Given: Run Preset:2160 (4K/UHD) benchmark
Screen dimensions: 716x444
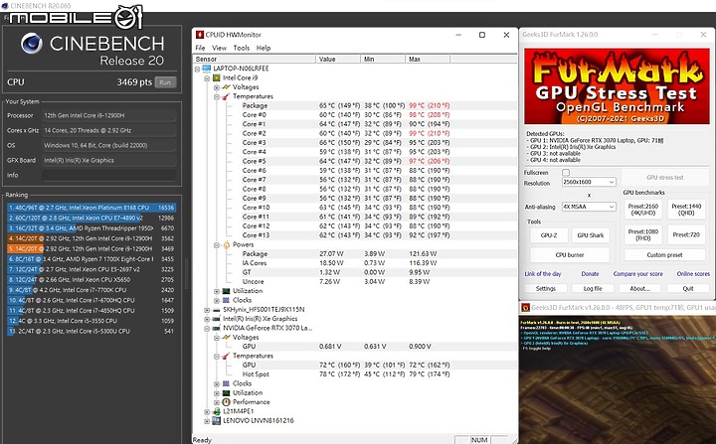Looking at the screenshot, I should 643,210.
